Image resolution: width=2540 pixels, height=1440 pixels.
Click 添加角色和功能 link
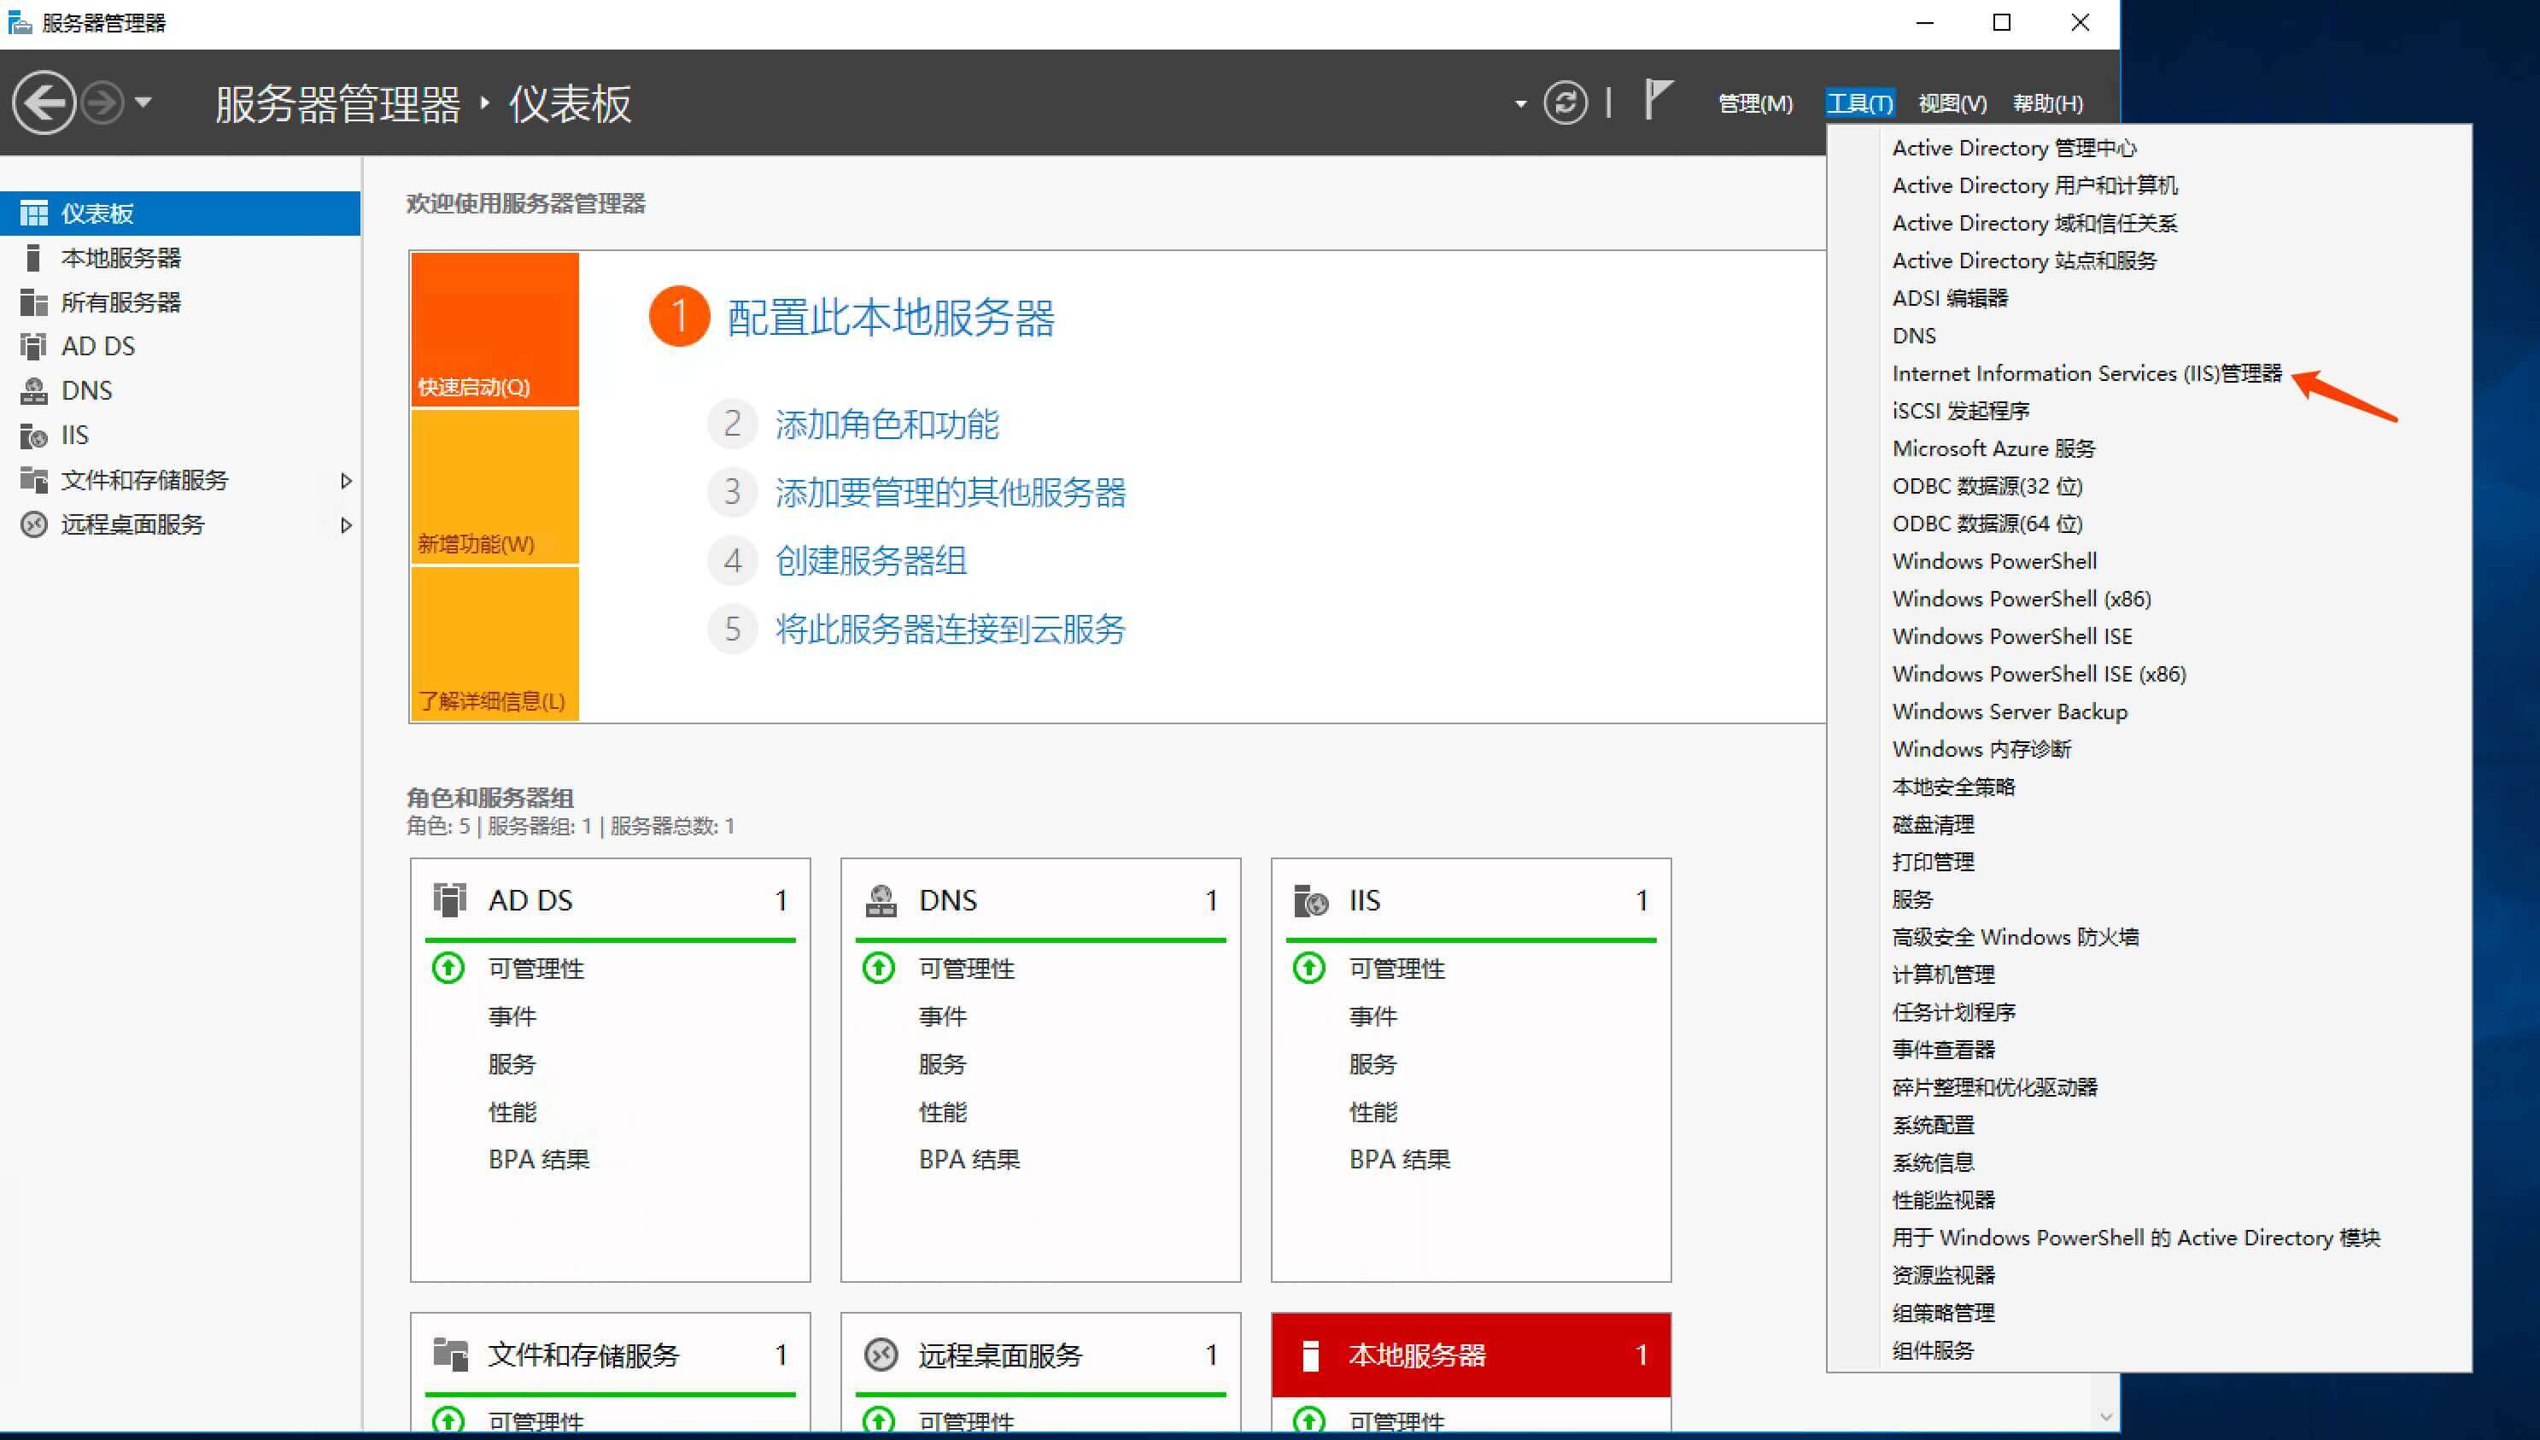coord(887,424)
